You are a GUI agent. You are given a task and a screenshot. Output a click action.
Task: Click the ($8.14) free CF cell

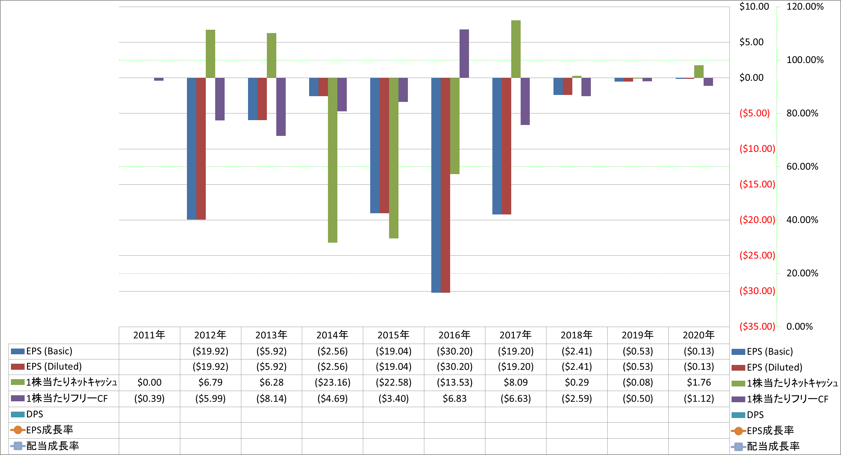pyautogui.click(x=272, y=399)
